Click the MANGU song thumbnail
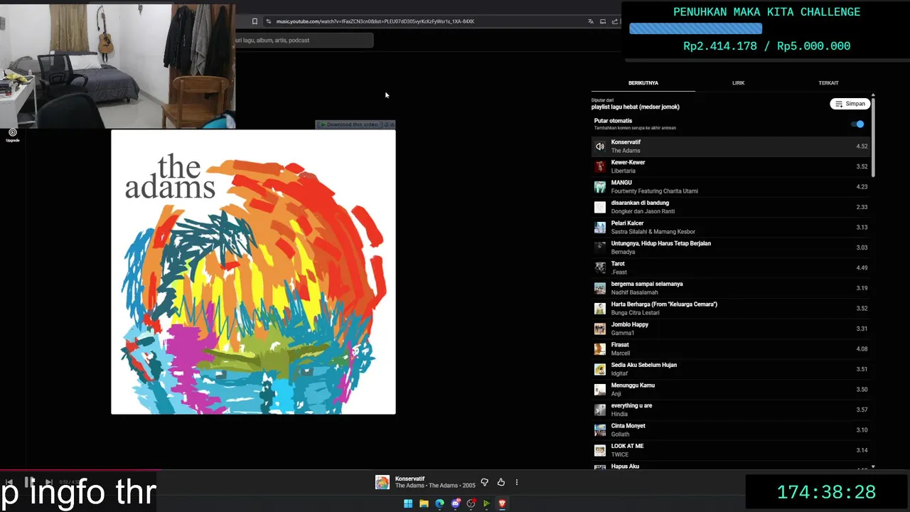This screenshot has width=910, height=512. [600, 187]
